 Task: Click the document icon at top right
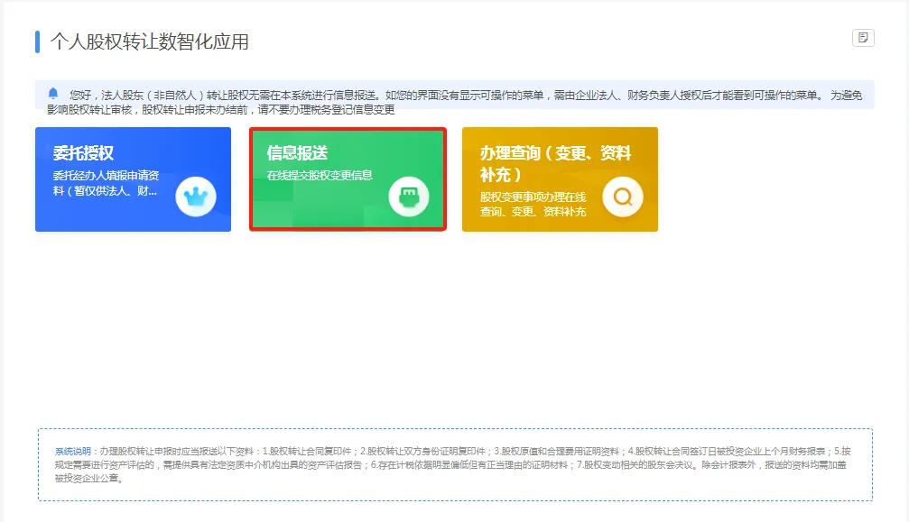tap(863, 38)
